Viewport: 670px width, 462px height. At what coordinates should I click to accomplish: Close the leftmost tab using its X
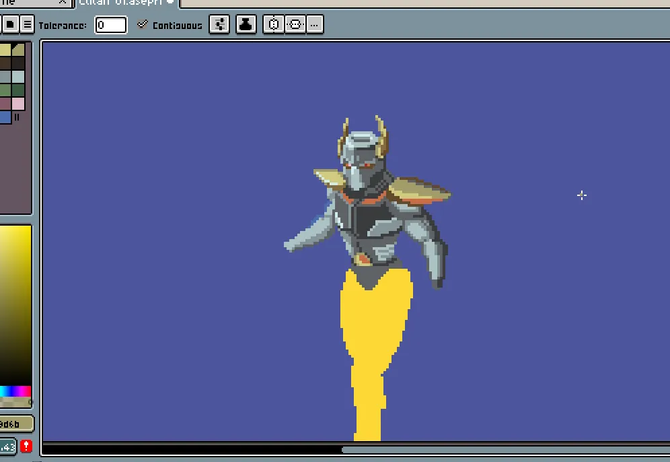pos(63,2)
